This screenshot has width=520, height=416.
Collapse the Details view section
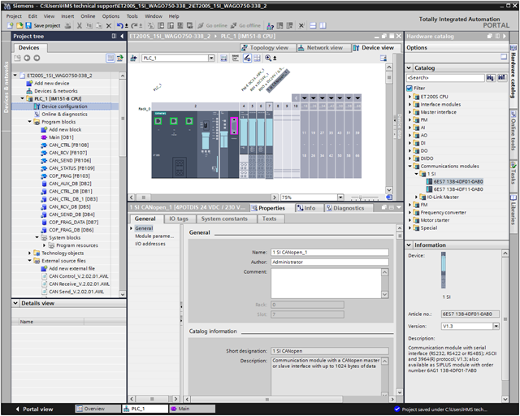point(15,303)
